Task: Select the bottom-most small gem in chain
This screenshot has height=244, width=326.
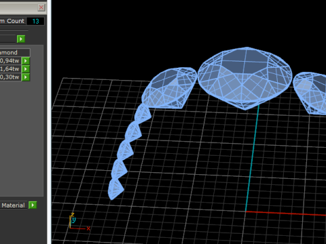Action: (x=115, y=189)
